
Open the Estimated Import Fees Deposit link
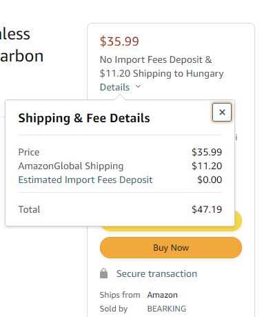[x=85, y=180]
